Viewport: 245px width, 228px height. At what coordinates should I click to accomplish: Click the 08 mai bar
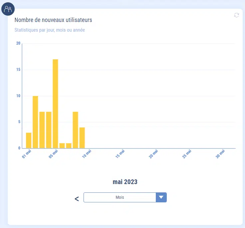point(75,130)
